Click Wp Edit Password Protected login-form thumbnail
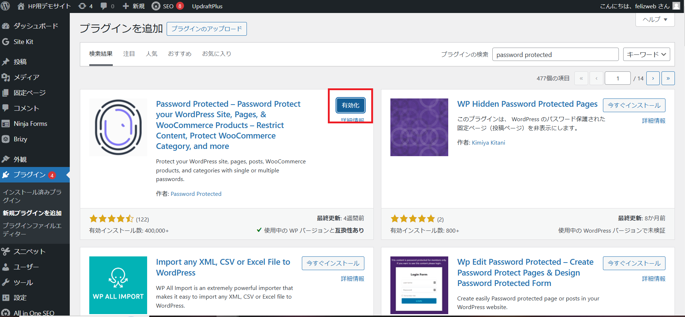685x317 pixels. [x=419, y=285]
